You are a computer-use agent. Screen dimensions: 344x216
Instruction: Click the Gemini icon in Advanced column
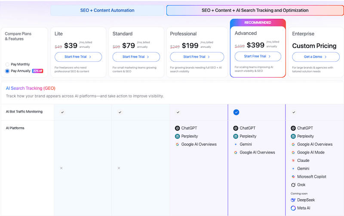tap(236, 144)
